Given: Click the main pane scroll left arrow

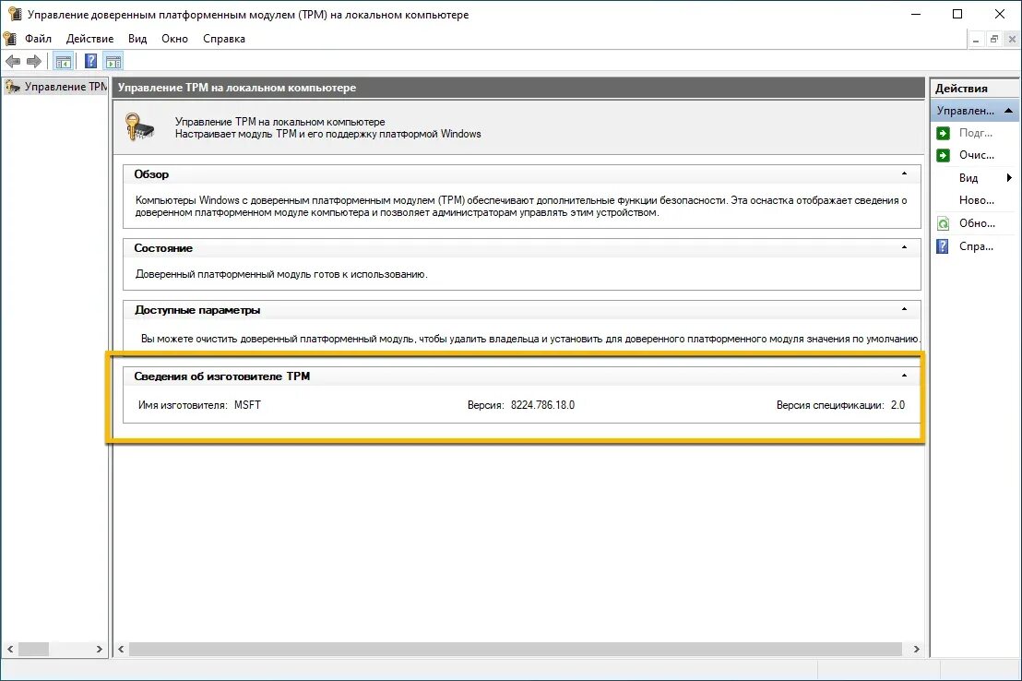Looking at the screenshot, I should [121, 649].
